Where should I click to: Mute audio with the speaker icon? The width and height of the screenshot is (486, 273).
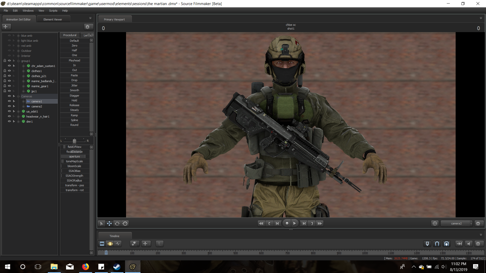point(469,244)
